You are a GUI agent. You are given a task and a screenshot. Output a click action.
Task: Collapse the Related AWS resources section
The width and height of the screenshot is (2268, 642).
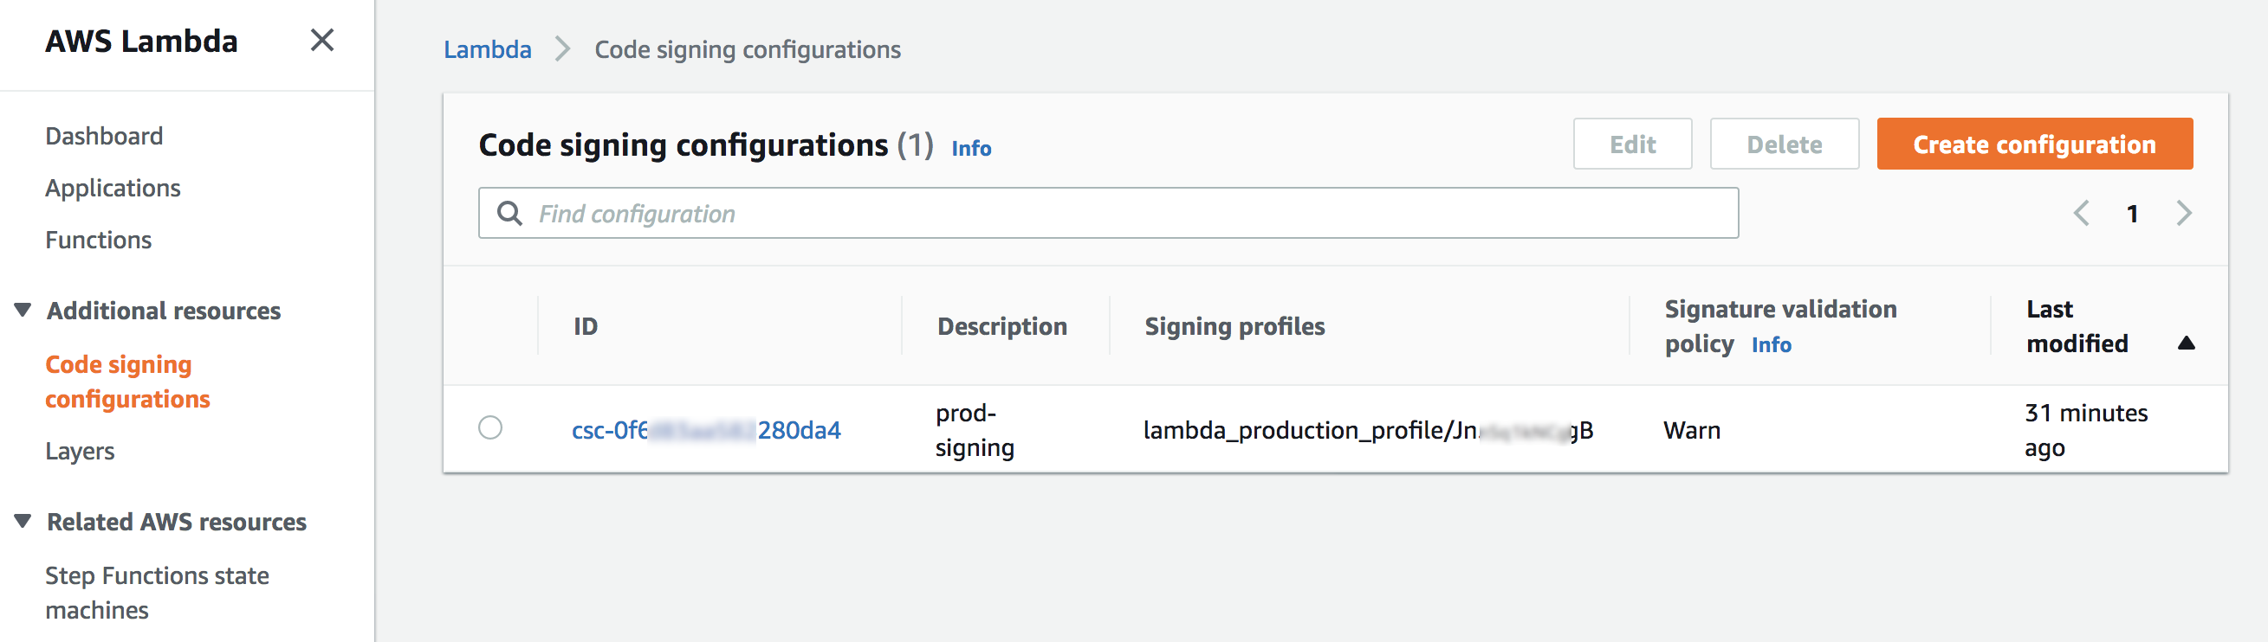point(23,521)
